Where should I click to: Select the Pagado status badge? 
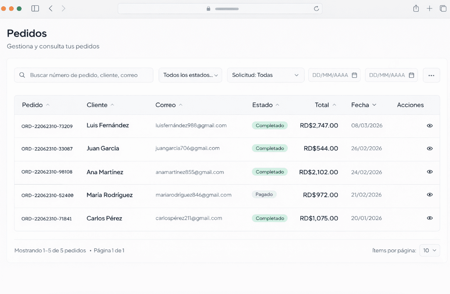point(264,194)
